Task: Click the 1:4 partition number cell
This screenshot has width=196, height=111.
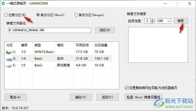Action: (x=23, y=58)
